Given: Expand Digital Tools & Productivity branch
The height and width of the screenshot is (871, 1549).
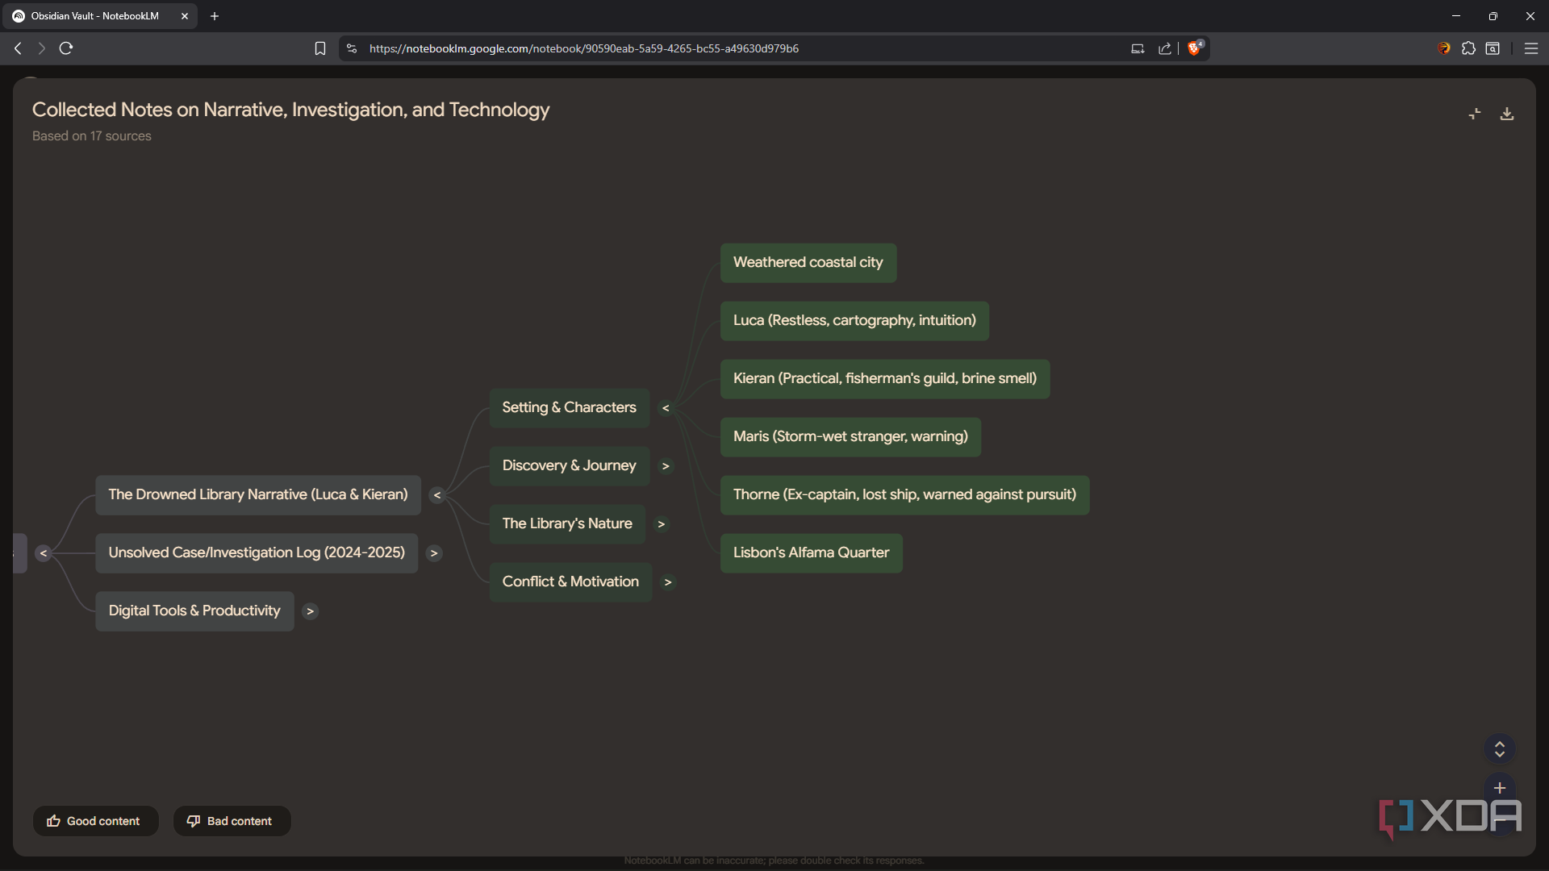Looking at the screenshot, I should pyautogui.click(x=310, y=611).
